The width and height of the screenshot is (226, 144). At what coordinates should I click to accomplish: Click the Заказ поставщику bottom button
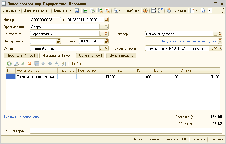147,139
